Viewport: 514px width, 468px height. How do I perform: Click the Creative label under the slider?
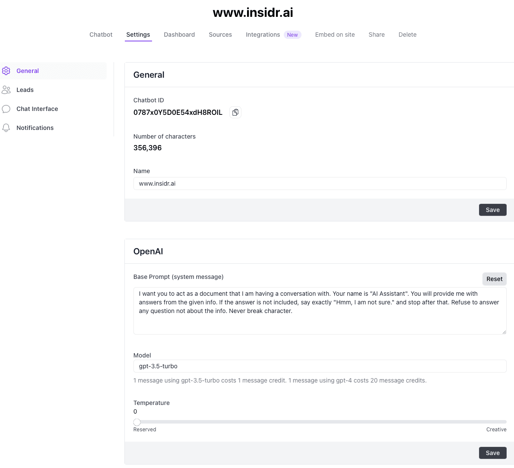[496, 429]
